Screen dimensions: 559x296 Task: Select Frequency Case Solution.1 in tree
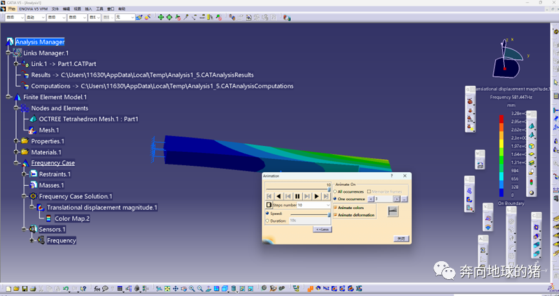point(76,197)
